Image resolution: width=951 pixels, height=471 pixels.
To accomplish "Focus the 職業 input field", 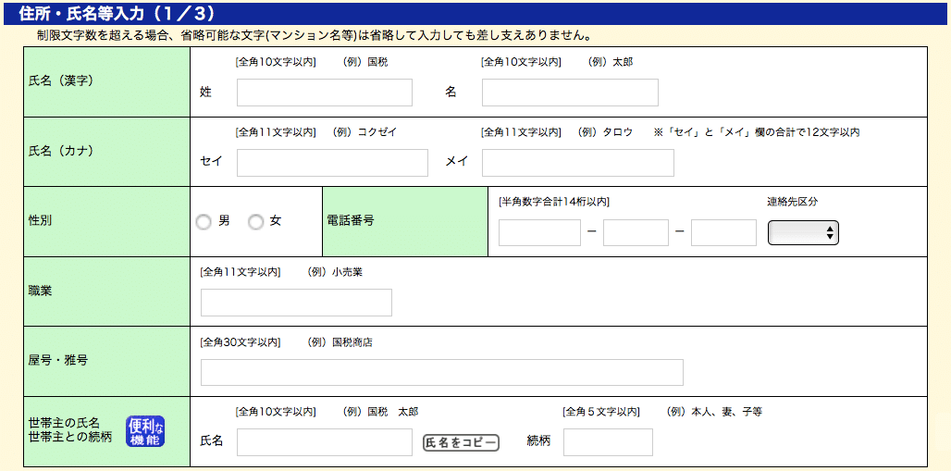I will click(x=296, y=303).
